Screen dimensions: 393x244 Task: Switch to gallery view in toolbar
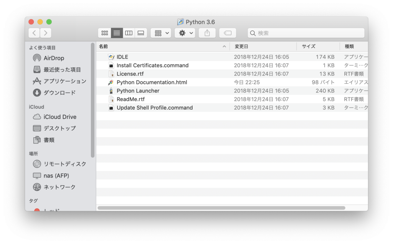[141, 33]
